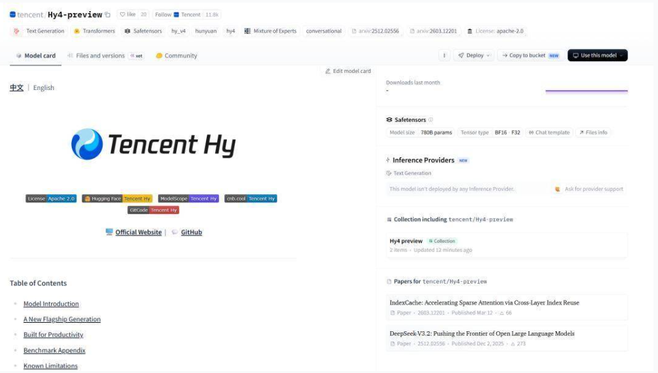The height and width of the screenshot is (373, 658).
Task: Expand Use this model dropdown
Action: (597, 55)
